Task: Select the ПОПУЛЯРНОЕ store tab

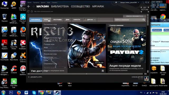Action: coord(36,20)
